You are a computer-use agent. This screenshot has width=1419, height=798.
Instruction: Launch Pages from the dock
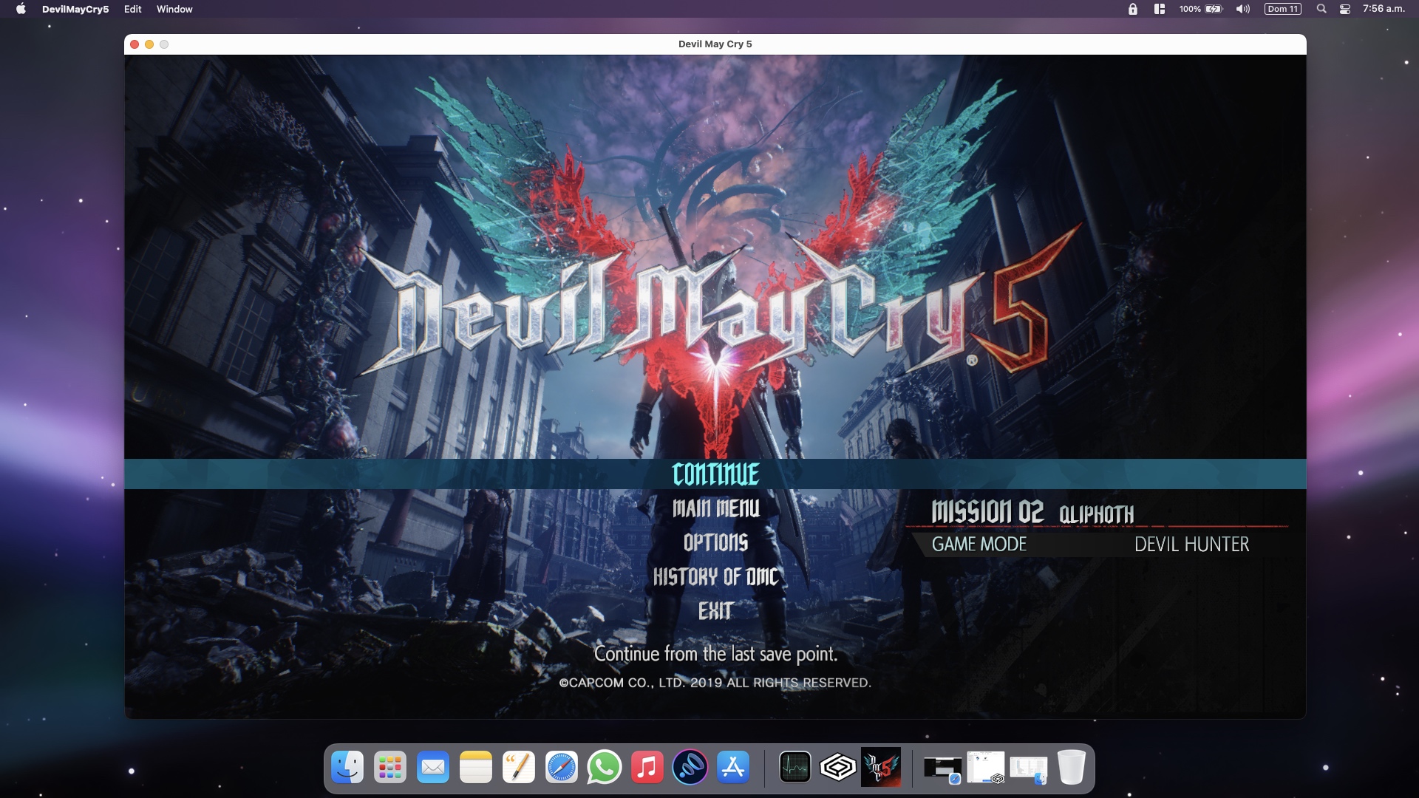pyautogui.click(x=519, y=768)
